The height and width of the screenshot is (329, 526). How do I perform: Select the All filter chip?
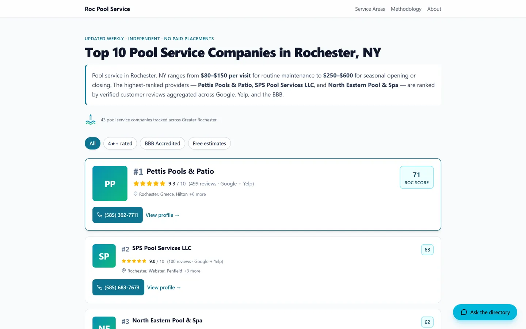point(92,143)
